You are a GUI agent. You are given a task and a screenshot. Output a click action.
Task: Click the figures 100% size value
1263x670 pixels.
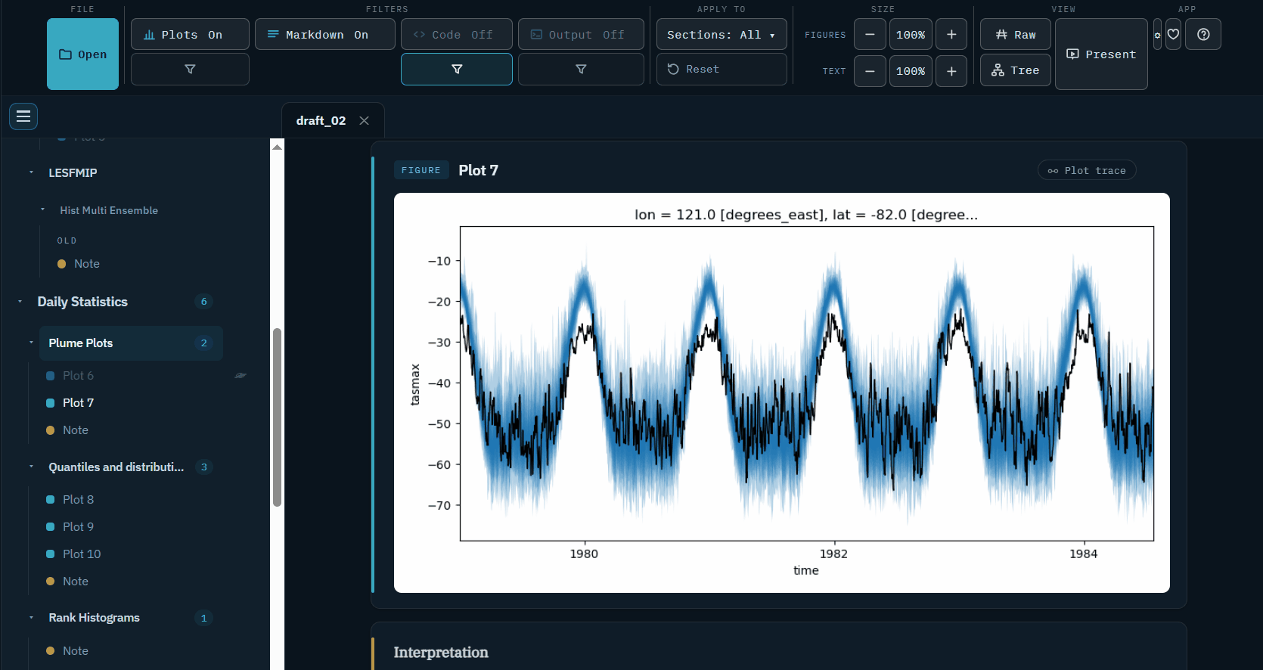coord(911,35)
